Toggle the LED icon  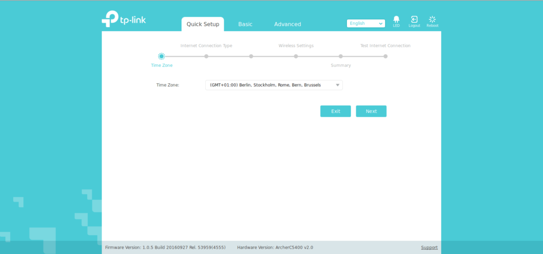[x=396, y=20]
